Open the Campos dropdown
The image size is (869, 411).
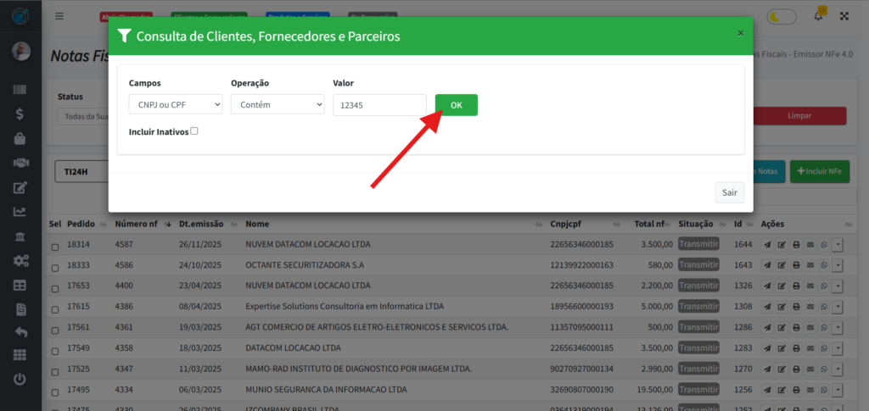pos(176,104)
